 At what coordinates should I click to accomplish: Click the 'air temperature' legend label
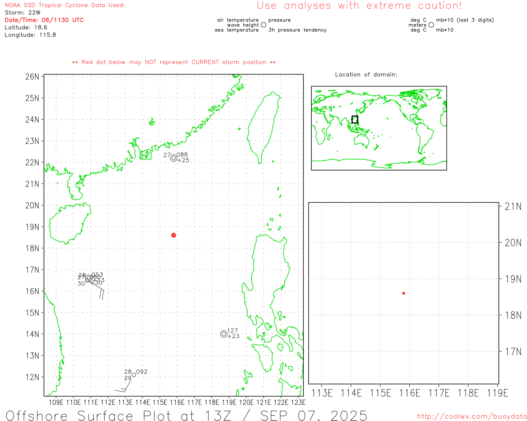tap(238, 20)
